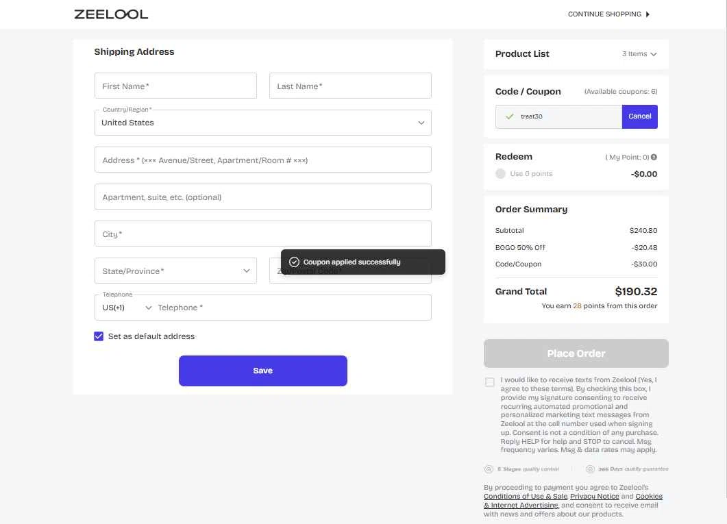Viewport: 727px width, 524px height.
Task: Check the Zeelool text messages consent box
Action: click(490, 382)
